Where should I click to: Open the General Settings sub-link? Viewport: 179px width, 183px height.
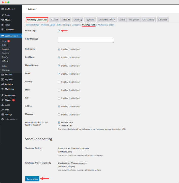point(32,25)
